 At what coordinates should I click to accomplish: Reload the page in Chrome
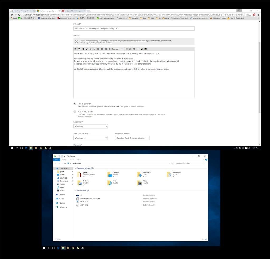(19, 15)
